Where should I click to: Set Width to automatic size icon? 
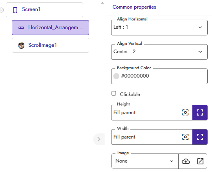coord(185,137)
